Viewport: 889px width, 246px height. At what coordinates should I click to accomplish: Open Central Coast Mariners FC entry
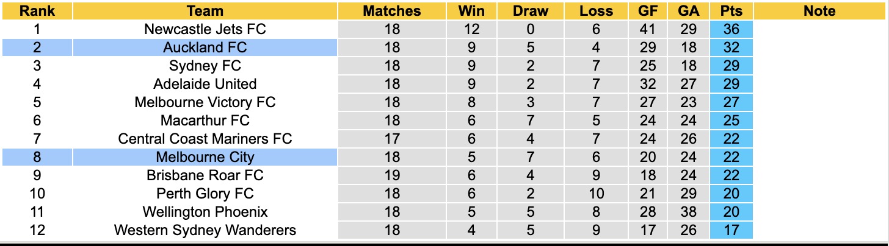205,139
